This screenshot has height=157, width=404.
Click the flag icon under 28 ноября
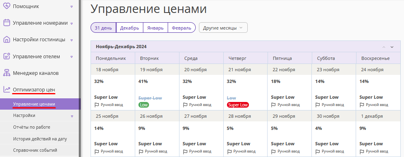[x=229, y=151]
